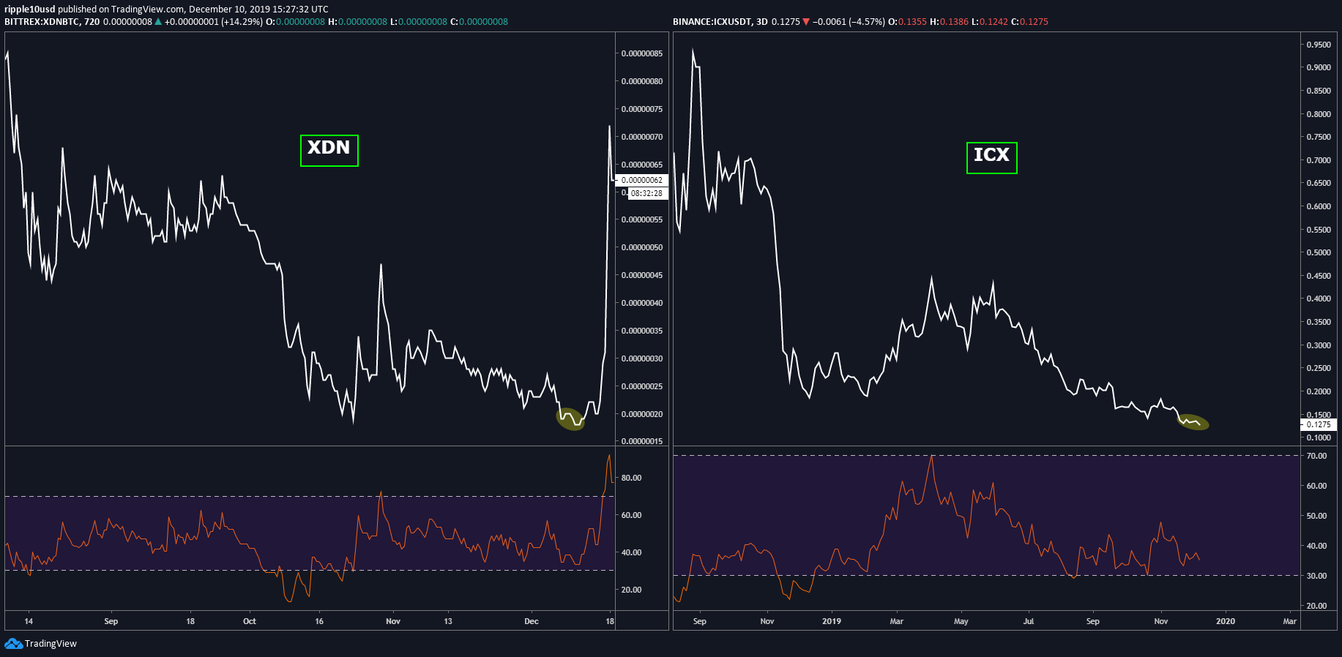The image size is (1342, 657).
Task: Click the 0.00000045 price axis value
Action: coord(642,275)
